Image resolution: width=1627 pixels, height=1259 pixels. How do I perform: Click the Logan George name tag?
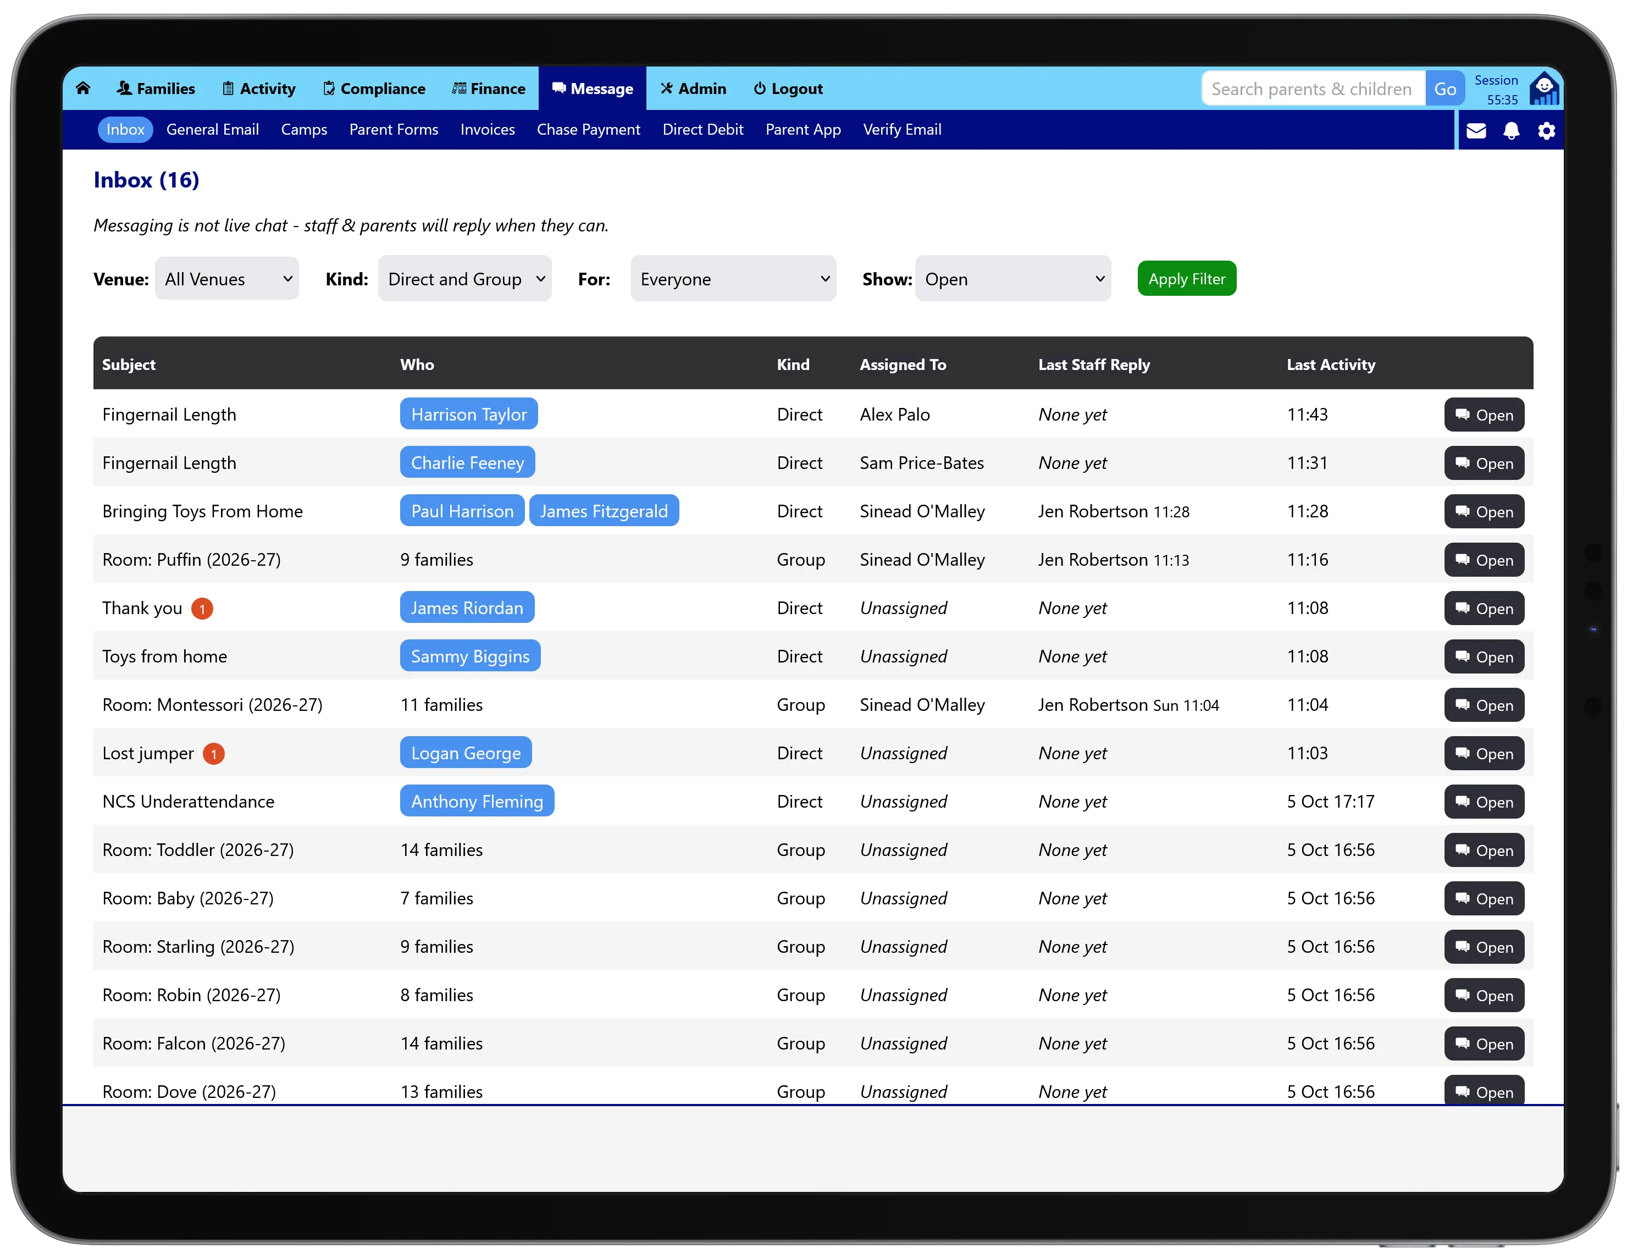pos(466,753)
